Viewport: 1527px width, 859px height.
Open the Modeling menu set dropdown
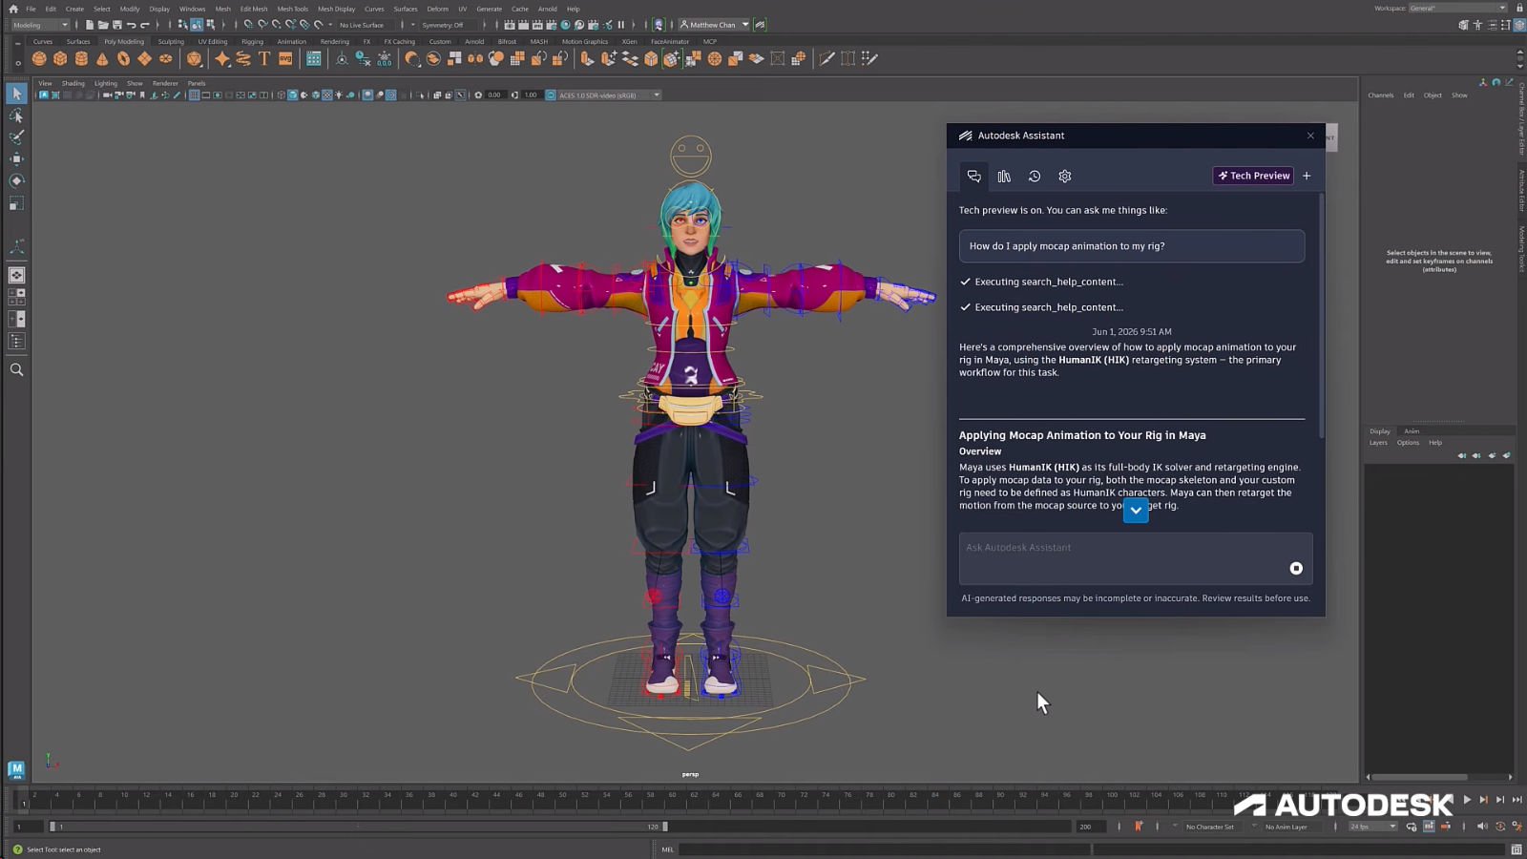40,25
